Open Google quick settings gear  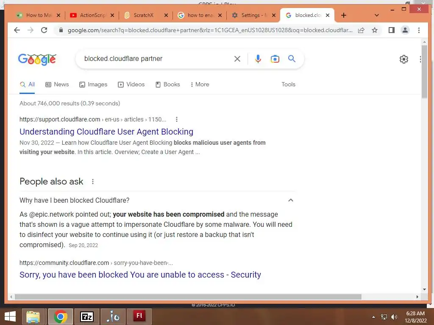tap(404, 59)
